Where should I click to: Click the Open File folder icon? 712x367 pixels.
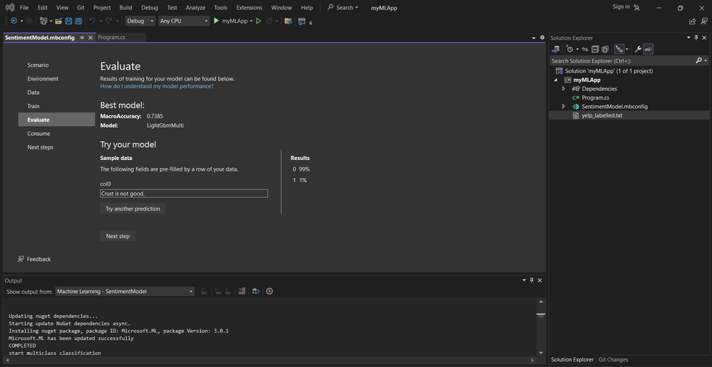pos(58,21)
